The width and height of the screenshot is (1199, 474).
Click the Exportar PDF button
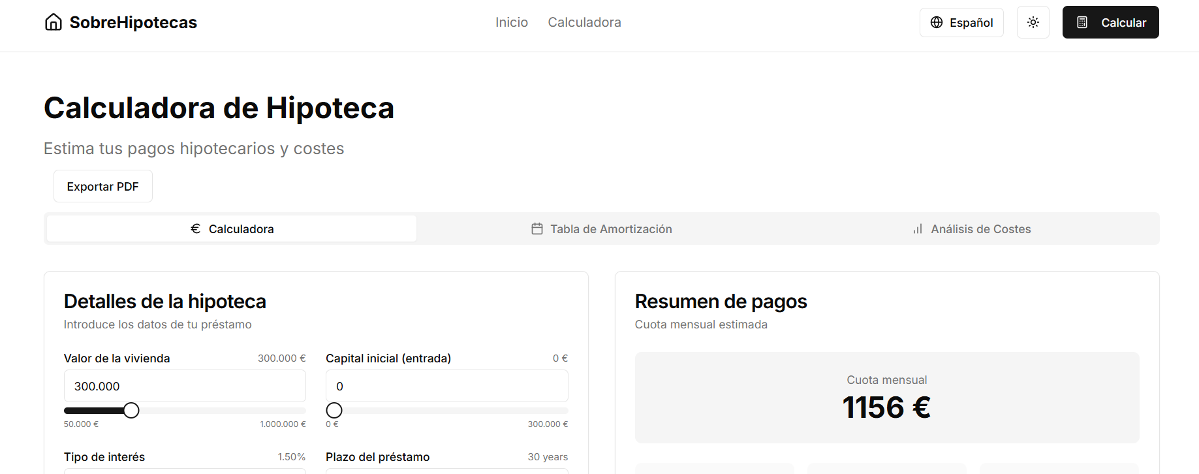[103, 186]
